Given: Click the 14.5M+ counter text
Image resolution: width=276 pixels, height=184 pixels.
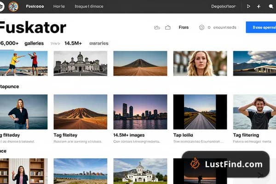Looking at the screenshot, I should pyautogui.click(x=73, y=43).
